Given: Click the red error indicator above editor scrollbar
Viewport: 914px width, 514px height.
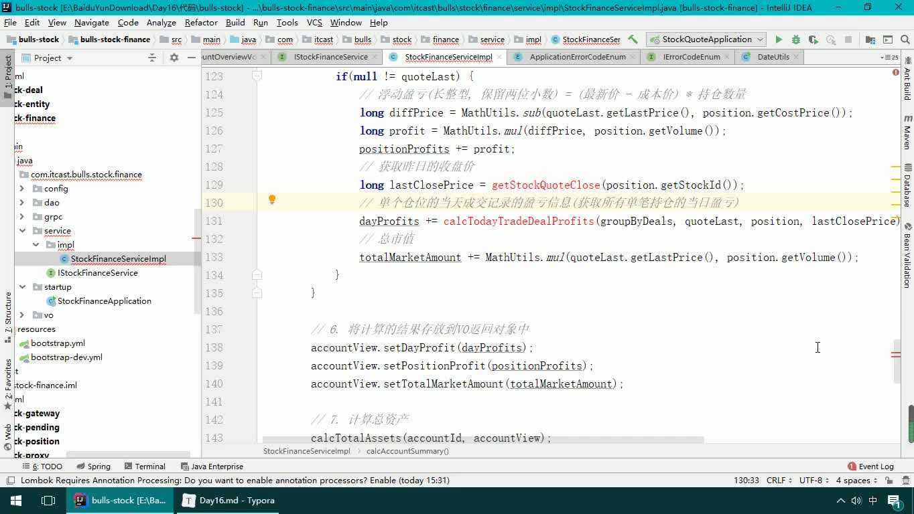Looking at the screenshot, I should point(896,72).
